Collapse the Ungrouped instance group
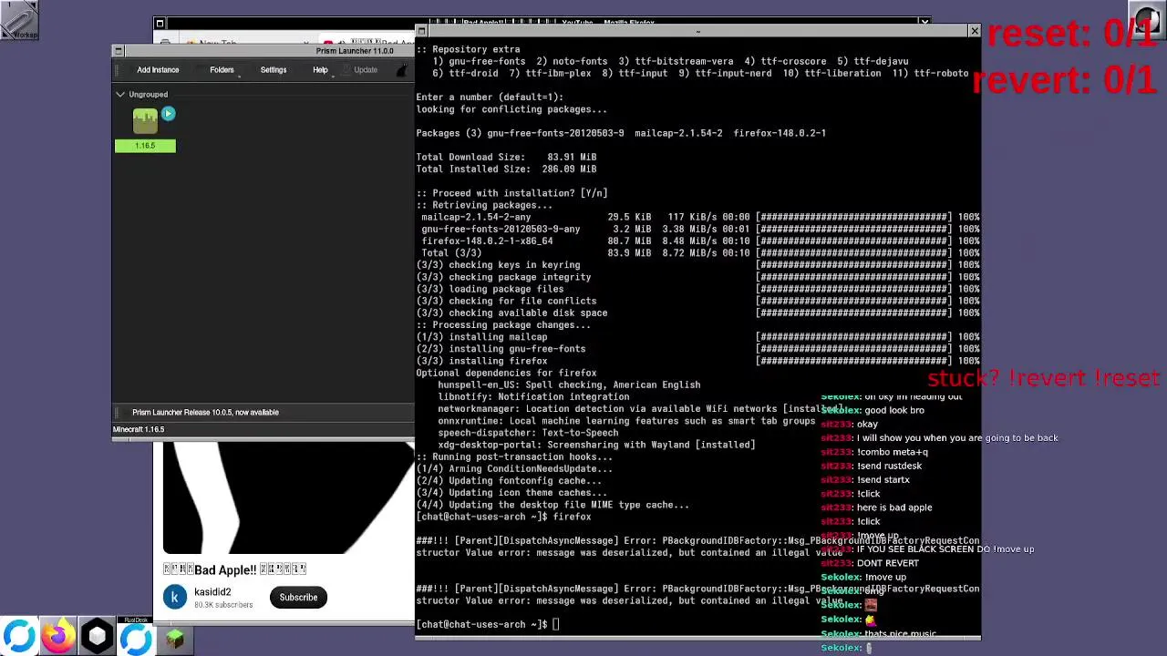The height and width of the screenshot is (656, 1167). [119, 94]
